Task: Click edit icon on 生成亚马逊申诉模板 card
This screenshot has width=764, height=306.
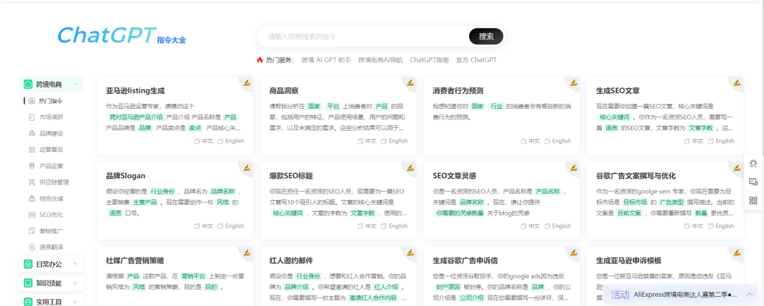Action: coord(736,252)
